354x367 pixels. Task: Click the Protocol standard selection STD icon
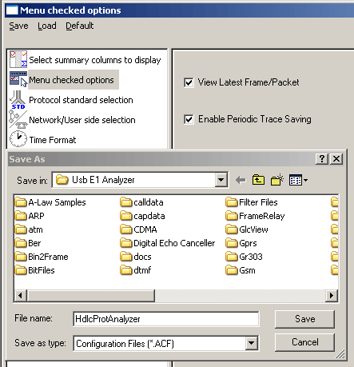click(x=18, y=100)
